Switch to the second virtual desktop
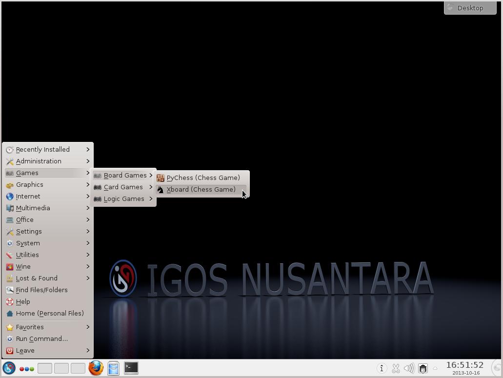Screen dimensions: 503x378 point(61,368)
